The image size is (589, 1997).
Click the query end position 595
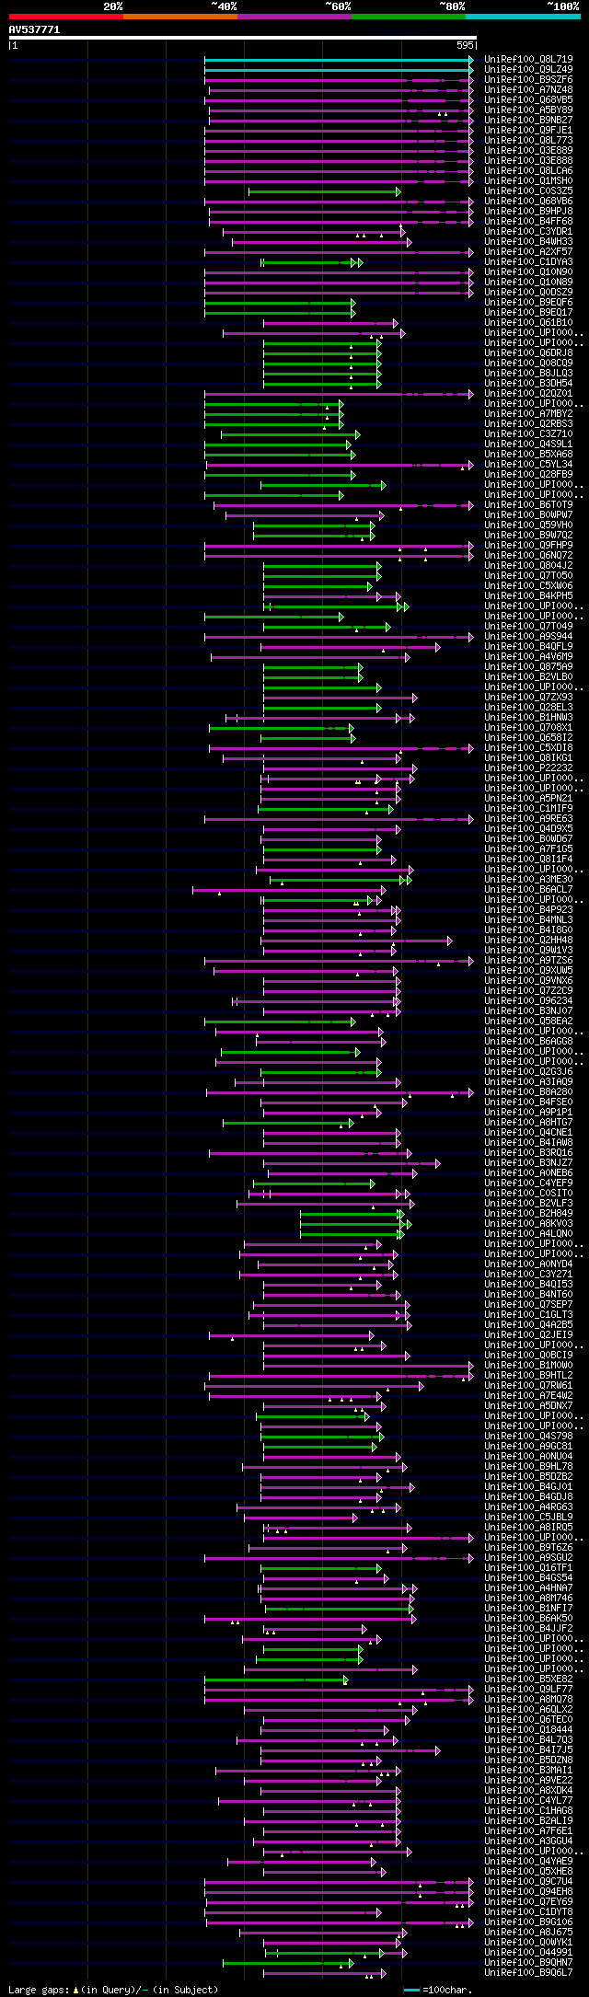tap(465, 45)
